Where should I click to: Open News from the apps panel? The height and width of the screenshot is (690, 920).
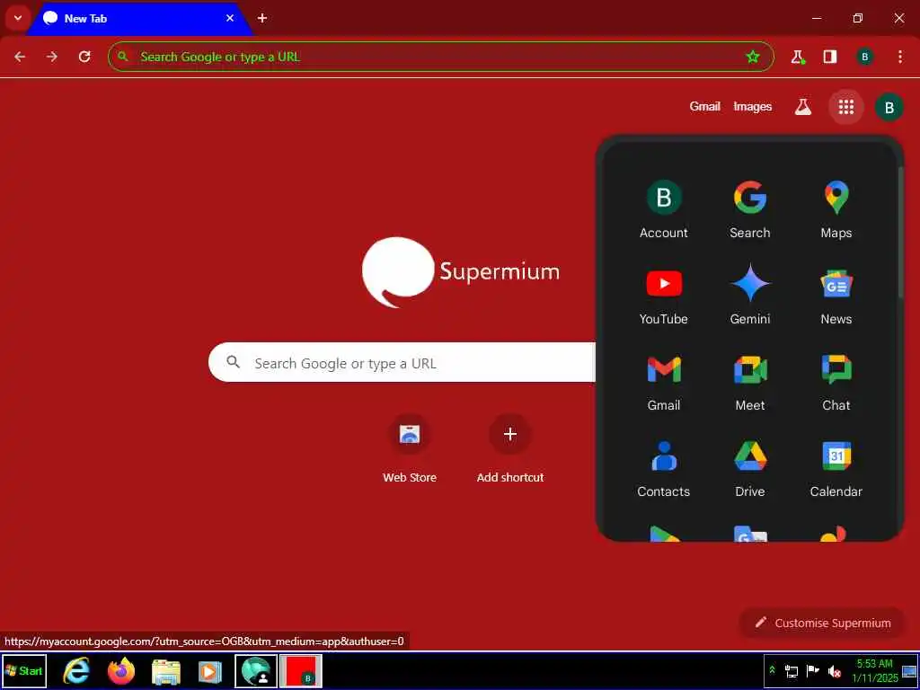click(836, 296)
